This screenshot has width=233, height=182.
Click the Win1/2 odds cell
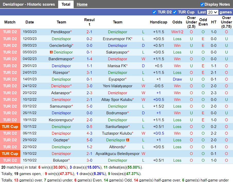click(177, 32)
